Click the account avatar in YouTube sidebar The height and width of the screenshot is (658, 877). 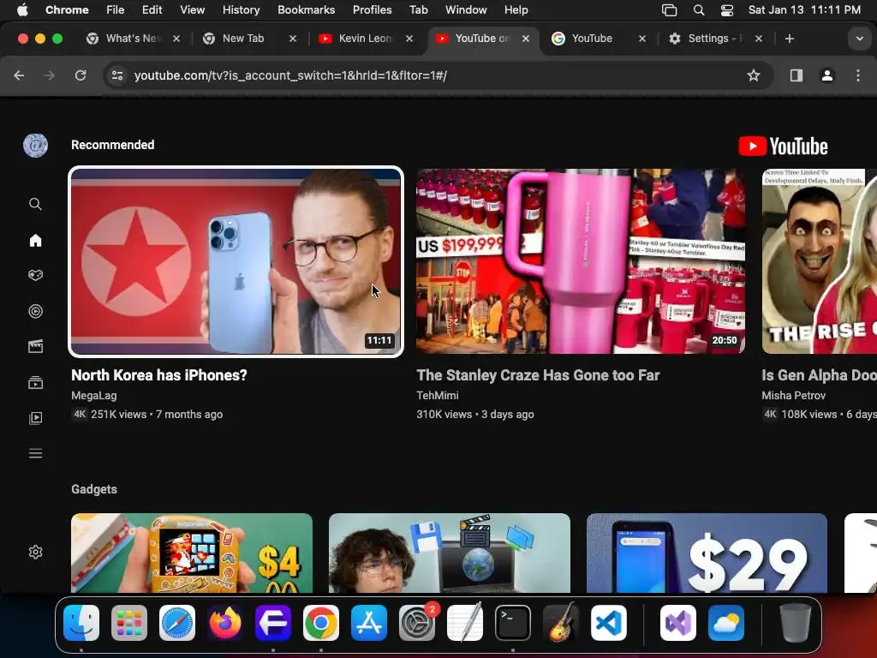pos(35,146)
